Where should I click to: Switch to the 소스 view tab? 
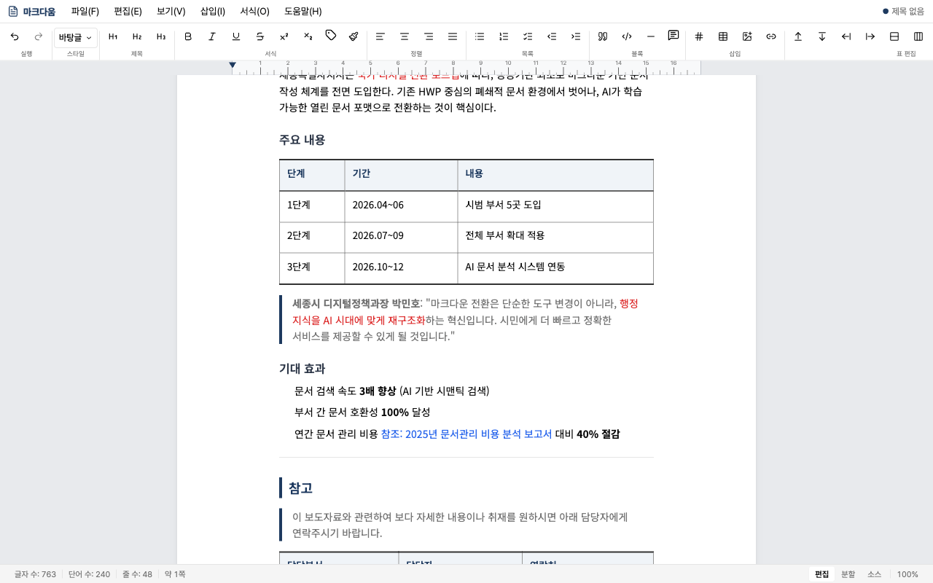click(874, 574)
